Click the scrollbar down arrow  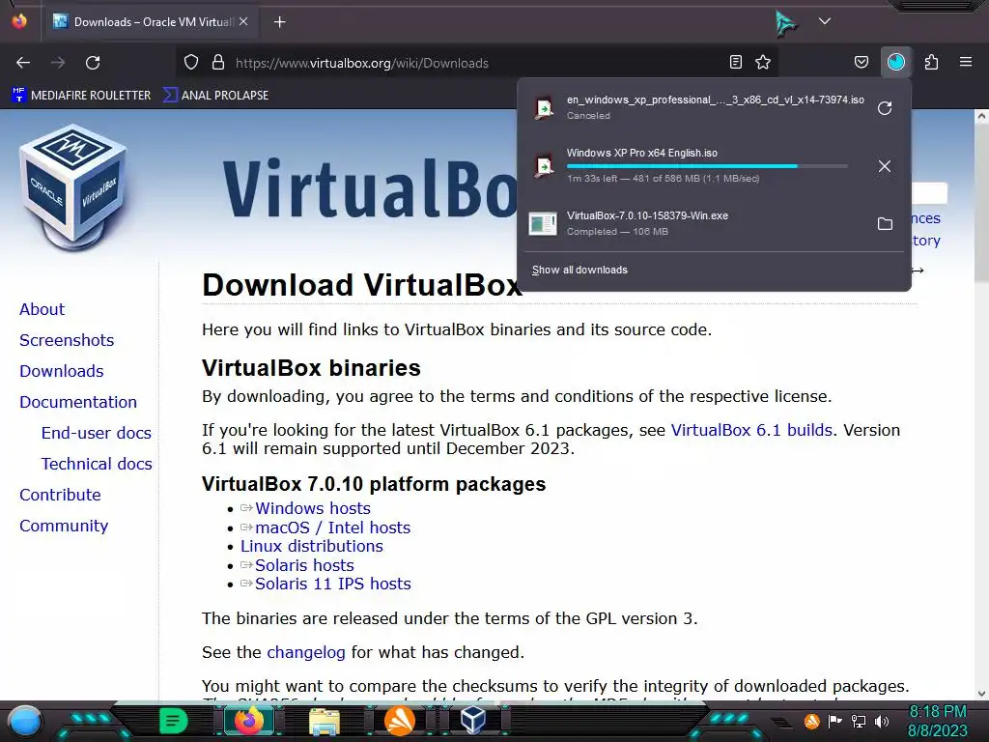[981, 694]
